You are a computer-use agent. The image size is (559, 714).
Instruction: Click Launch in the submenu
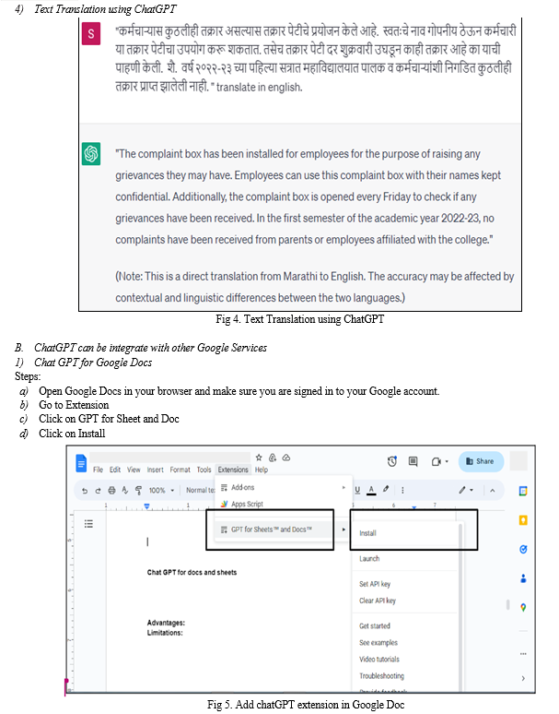(x=407, y=559)
